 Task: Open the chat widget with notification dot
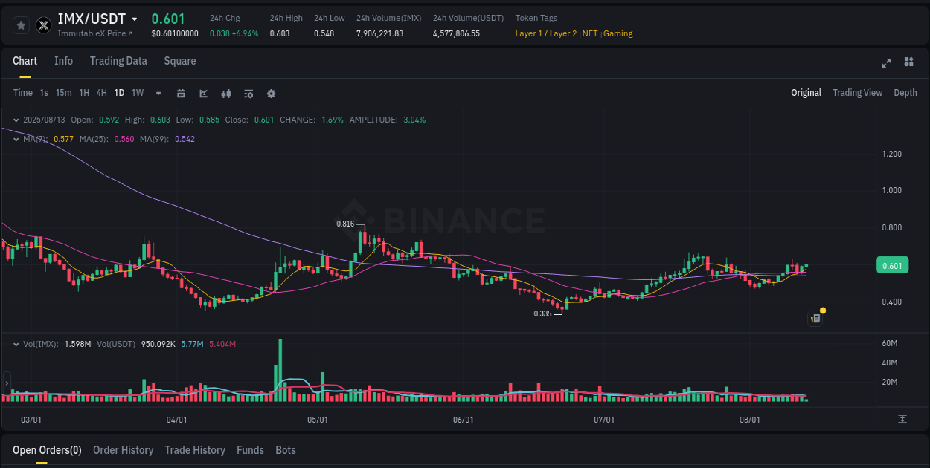tap(815, 318)
